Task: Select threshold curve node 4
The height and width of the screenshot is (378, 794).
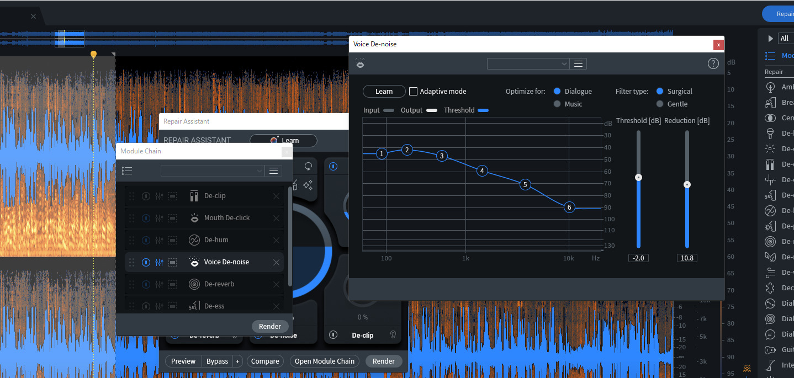Action: [482, 171]
